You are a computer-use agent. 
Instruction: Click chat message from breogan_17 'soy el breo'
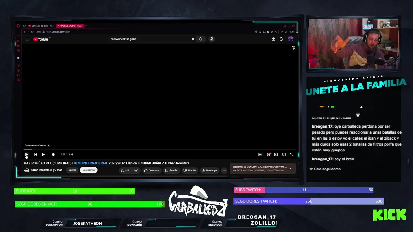click(333, 159)
